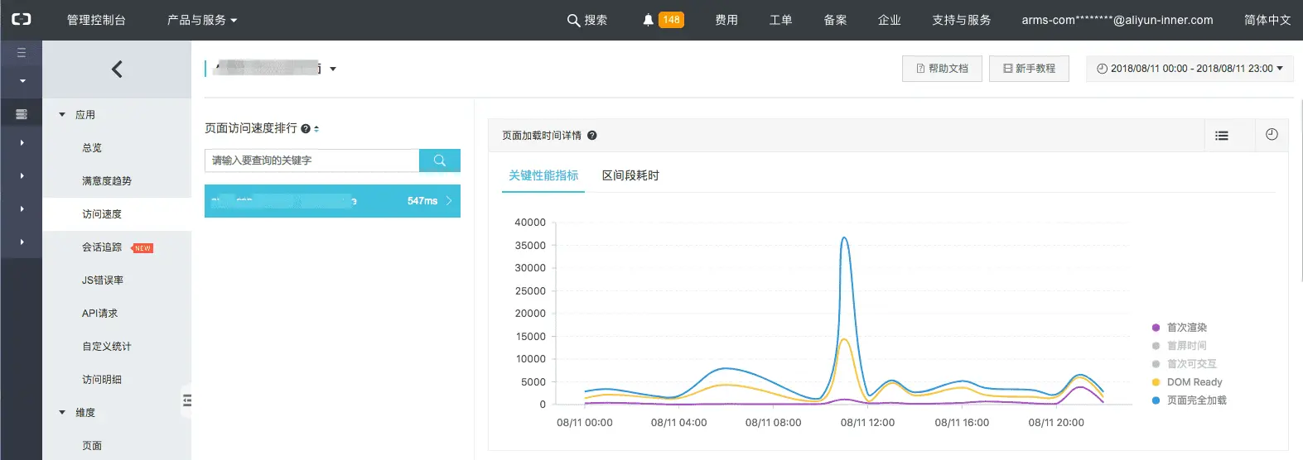Open 备案 in top navigation

click(835, 20)
